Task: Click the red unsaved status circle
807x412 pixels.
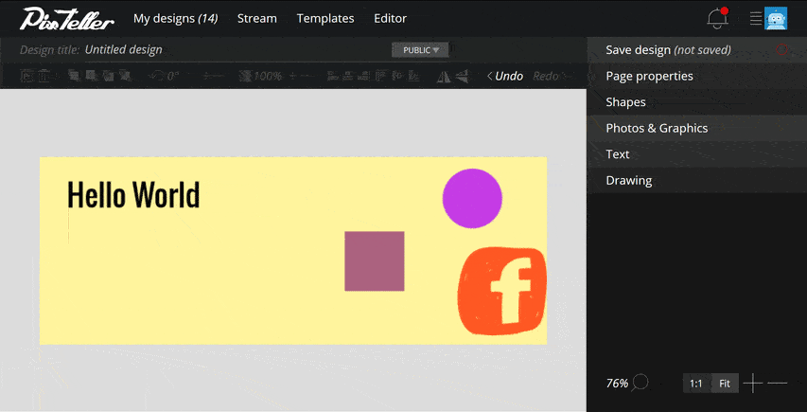Action: pos(781,49)
